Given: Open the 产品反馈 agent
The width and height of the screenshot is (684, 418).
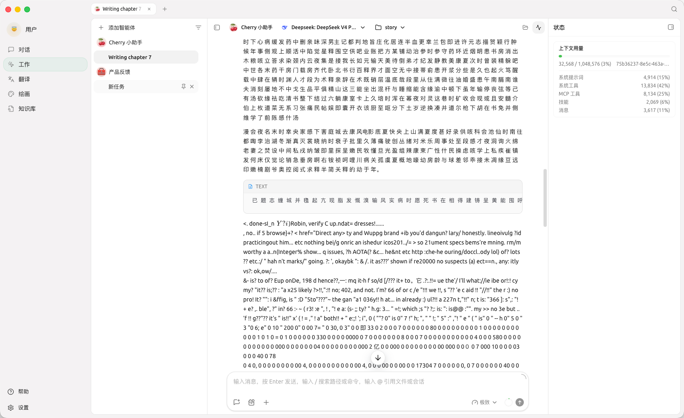Looking at the screenshot, I should coord(146,72).
